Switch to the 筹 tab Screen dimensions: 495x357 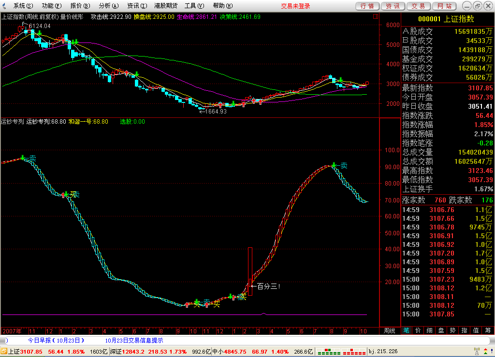point(488,330)
